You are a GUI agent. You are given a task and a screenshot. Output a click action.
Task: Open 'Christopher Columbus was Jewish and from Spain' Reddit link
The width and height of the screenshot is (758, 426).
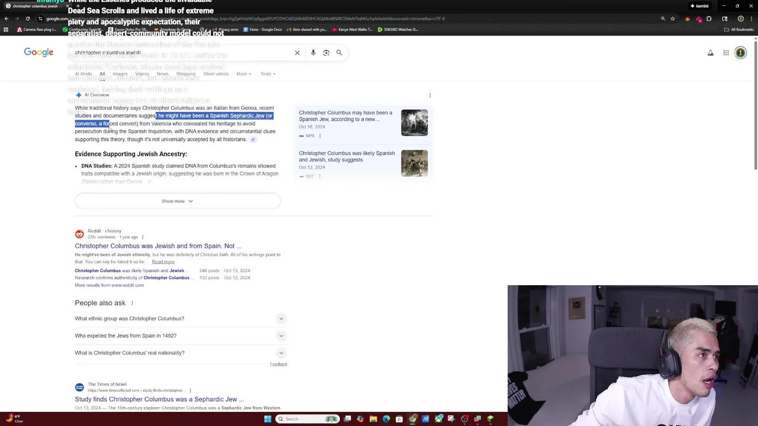click(x=158, y=246)
